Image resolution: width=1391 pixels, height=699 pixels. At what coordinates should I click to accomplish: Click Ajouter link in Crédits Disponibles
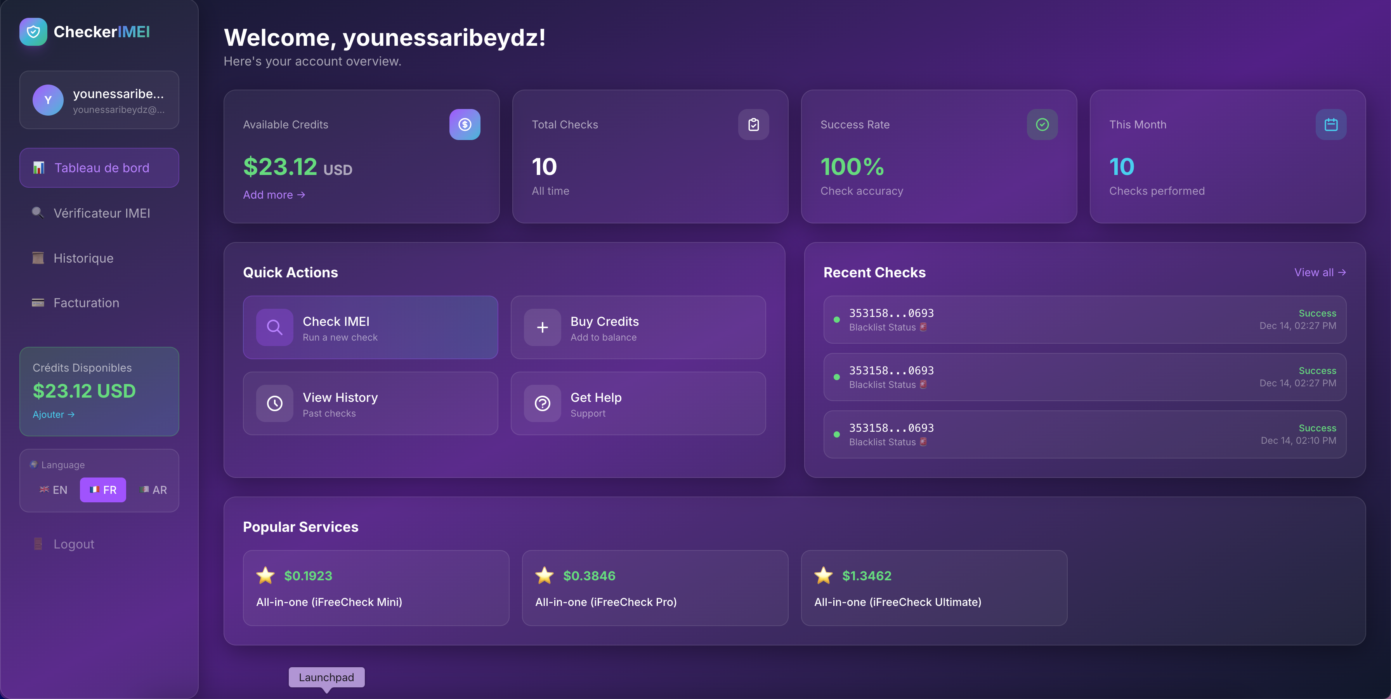pos(53,415)
